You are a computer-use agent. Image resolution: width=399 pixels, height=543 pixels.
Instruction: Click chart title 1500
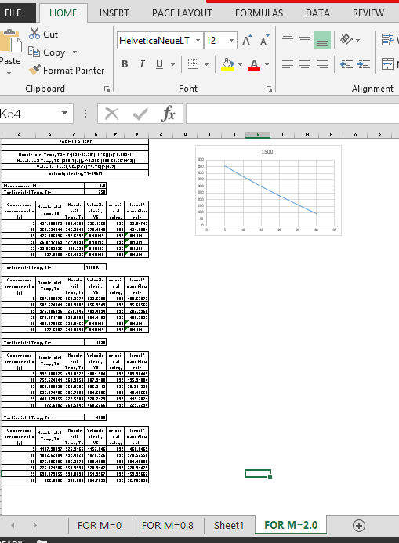[x=267, y=152]
